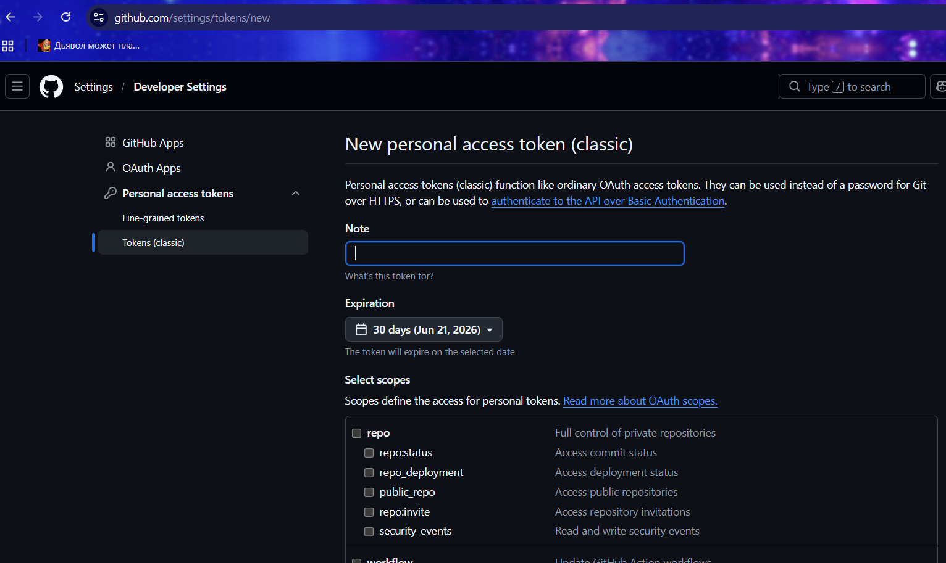
Task: Click 'Read and write security events' description
Action: coord(627,531)
